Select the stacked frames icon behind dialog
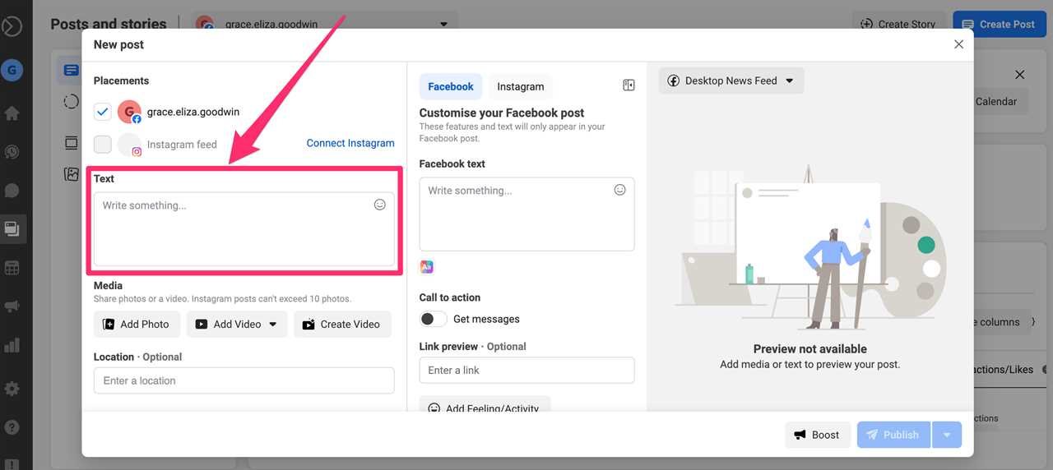Screen dimensions: 1053x470 (x=72, y=143)
